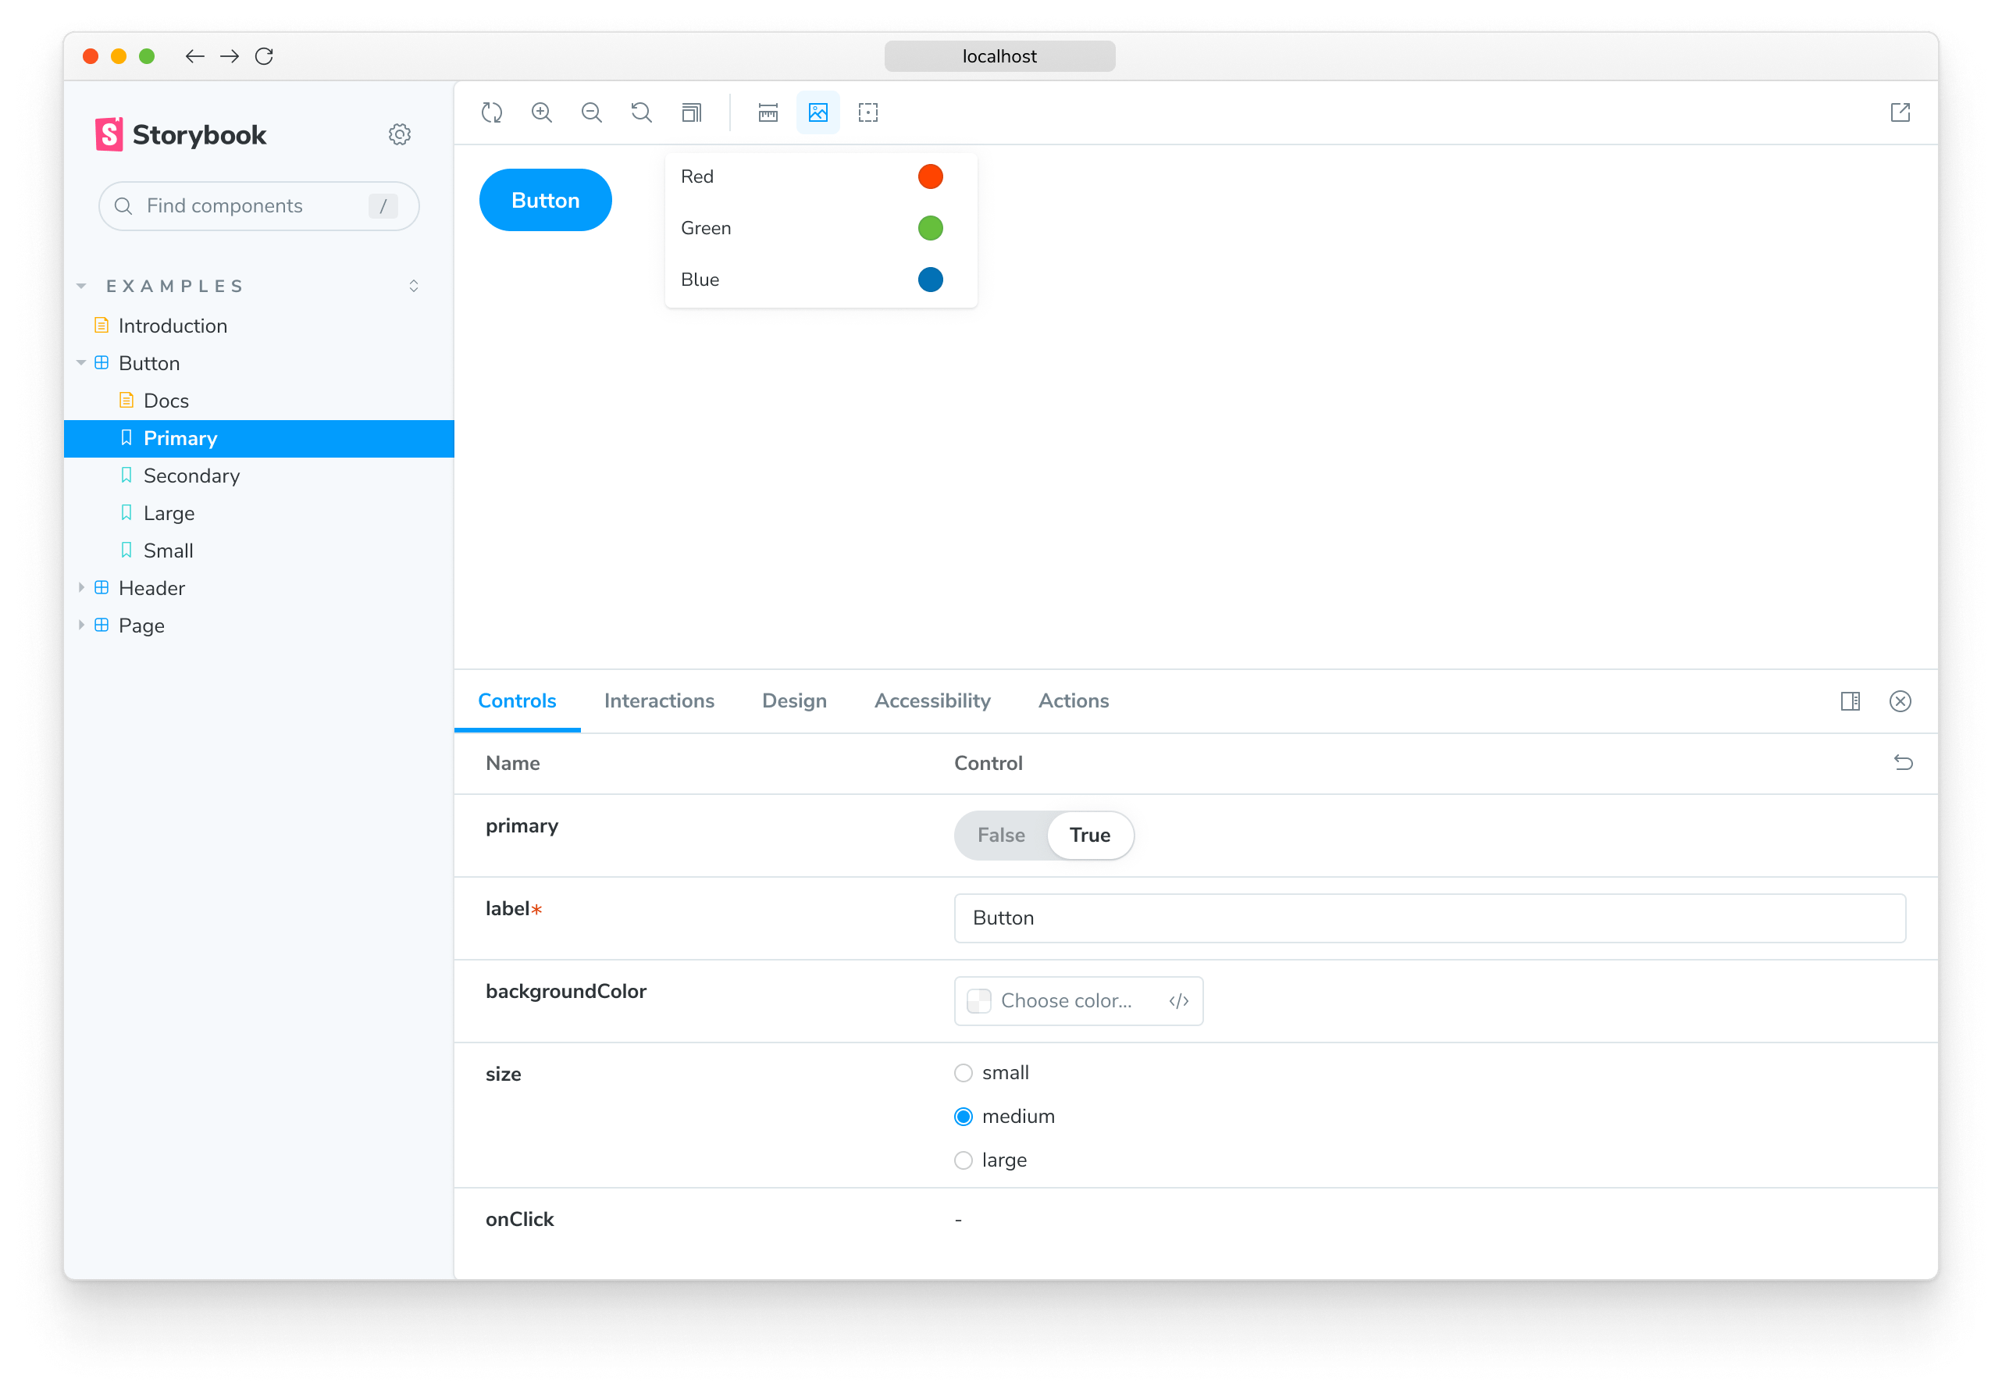The image size is (2002, 1390).
Task: Switch to the Accessibility tab
Action: [x=929, y=700]
